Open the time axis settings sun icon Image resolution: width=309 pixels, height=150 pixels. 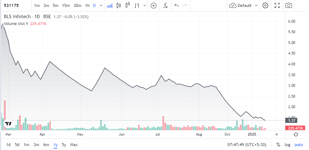[296, 135]
